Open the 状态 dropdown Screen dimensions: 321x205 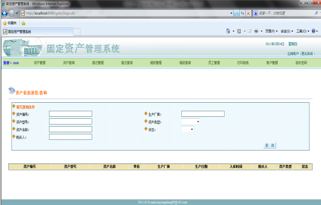(188, 129)
